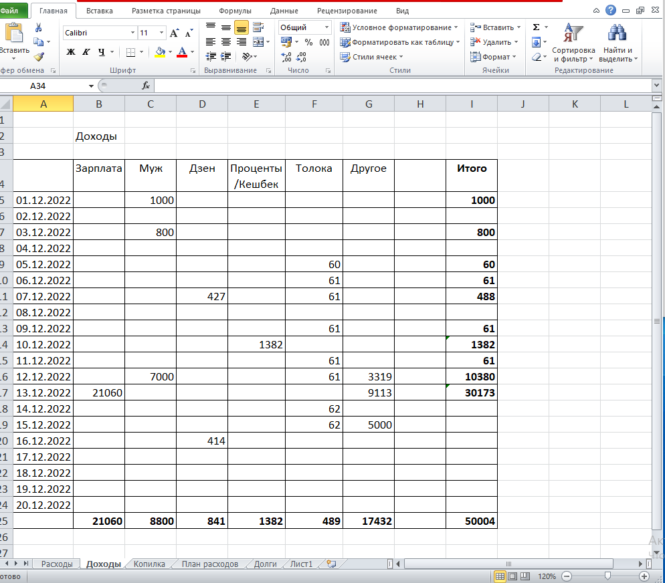Apply red font color
Image resolution: width=665 pixels, height=583 pixels.
(x=182, y=52)
